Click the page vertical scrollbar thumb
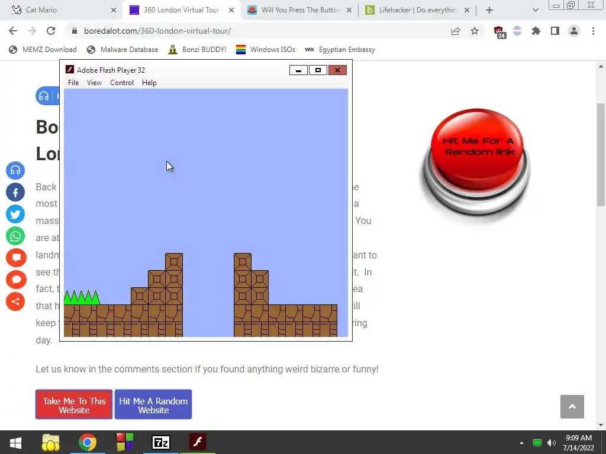The height and width of the screenshot is (454, 606). click(x=601, y=155)
